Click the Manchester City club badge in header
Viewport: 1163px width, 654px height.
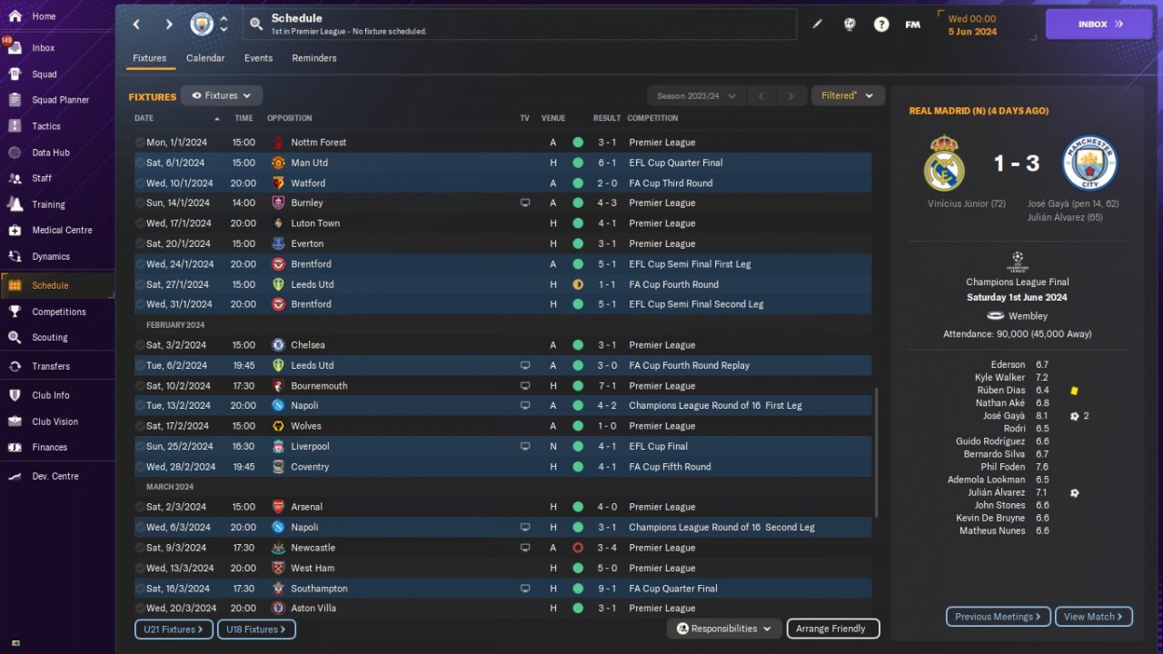202,25
